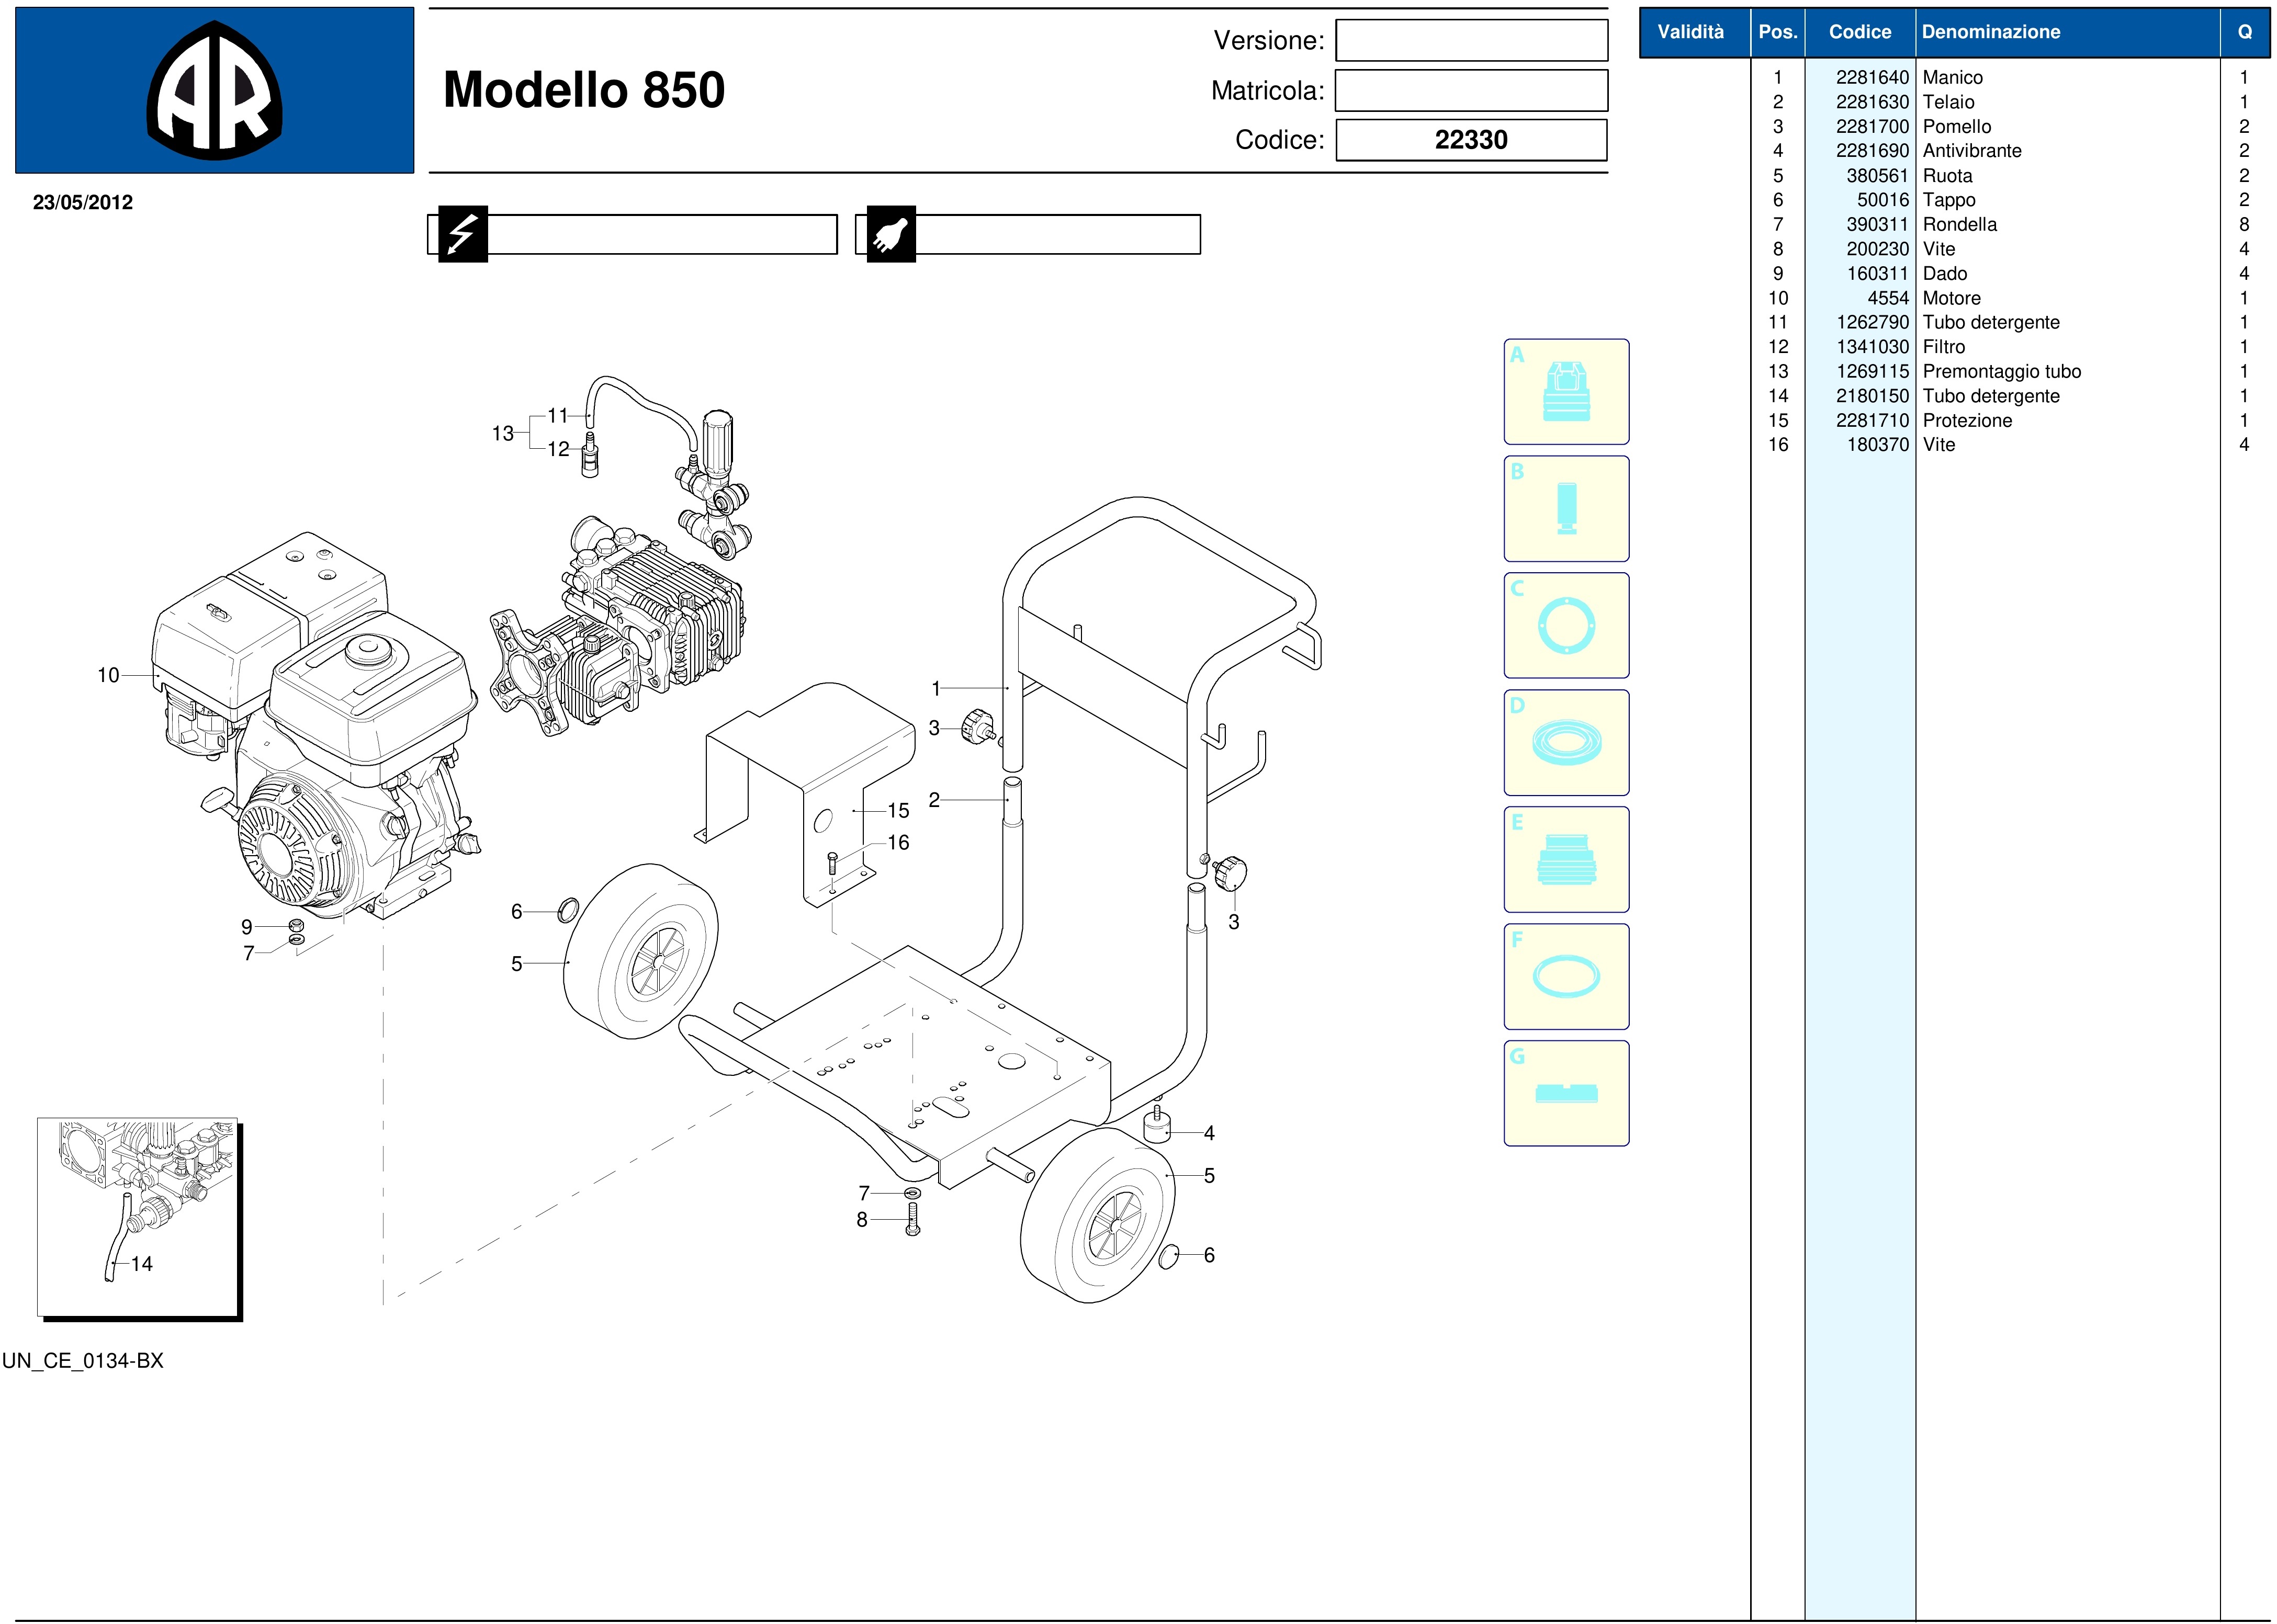2277x1624 pixels.
Task: Click the Versione input field
Action: 1471,41
